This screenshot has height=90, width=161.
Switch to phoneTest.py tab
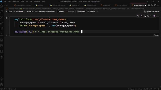tap(90, 5)
